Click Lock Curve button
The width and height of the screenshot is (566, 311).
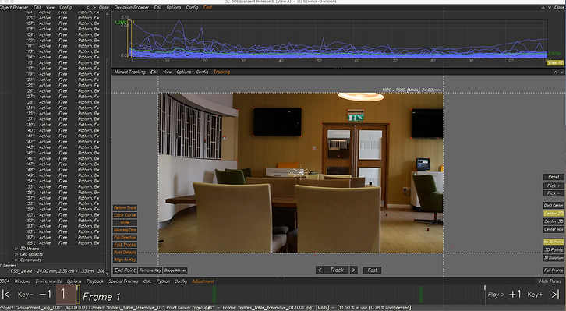click(125, 215)
